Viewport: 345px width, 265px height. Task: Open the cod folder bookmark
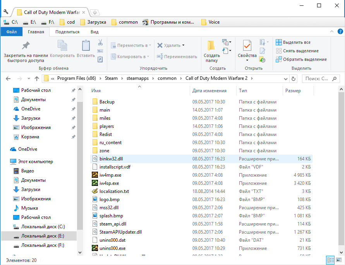(67, 22)
